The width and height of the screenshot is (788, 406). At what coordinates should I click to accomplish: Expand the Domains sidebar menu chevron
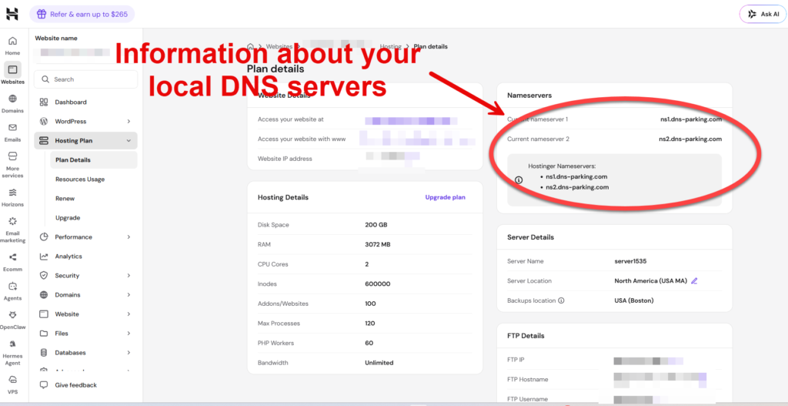click(x=129, y=295)
